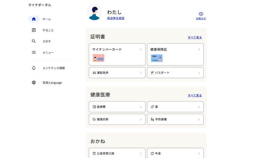Click the stethoscope icon on 健康診断
Screen dimensions: 253x158
[94, 119]
